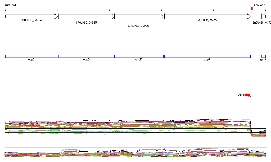Viewport: 271px width, 162px height.
Task: Select the blue oppC annotation box
Action: pos(31,56)
